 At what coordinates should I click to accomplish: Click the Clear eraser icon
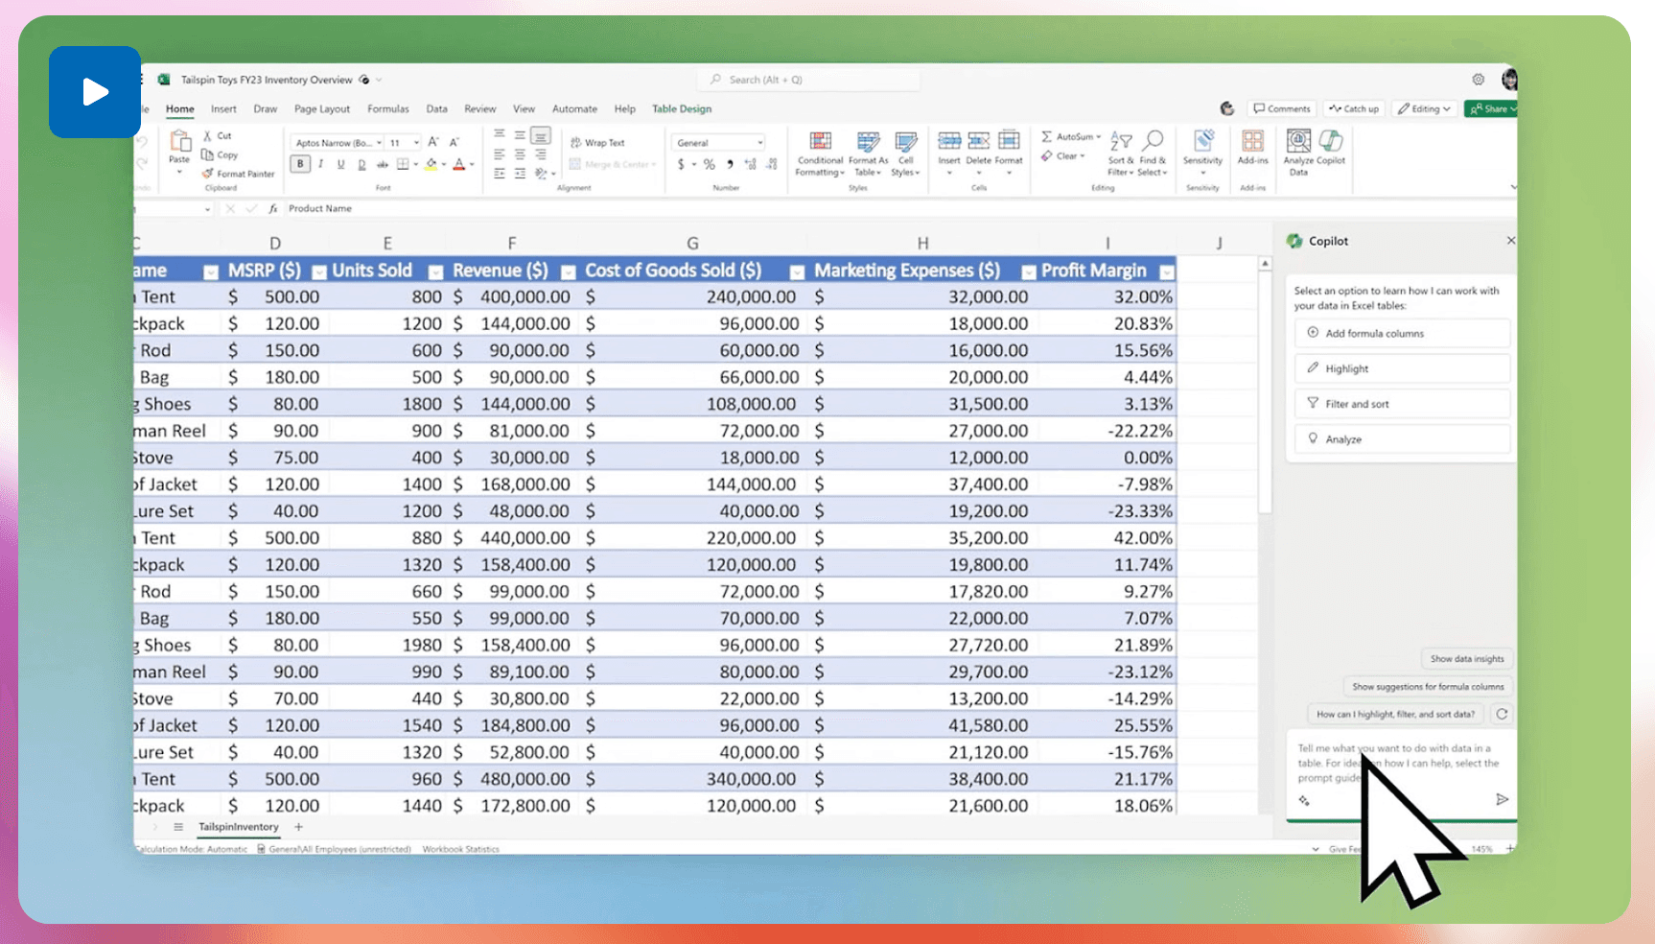(1046, 155)
